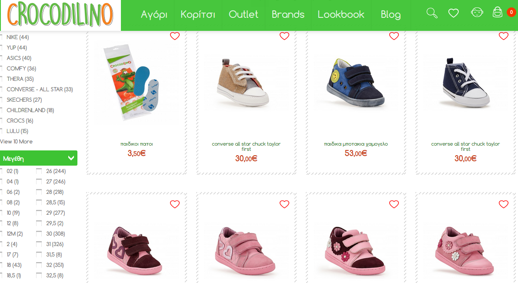The width and height of the screenshot is (518, 283).
Task: Favorite the pink flower sneaker with burgundy
Action: (x=394, y=204)
